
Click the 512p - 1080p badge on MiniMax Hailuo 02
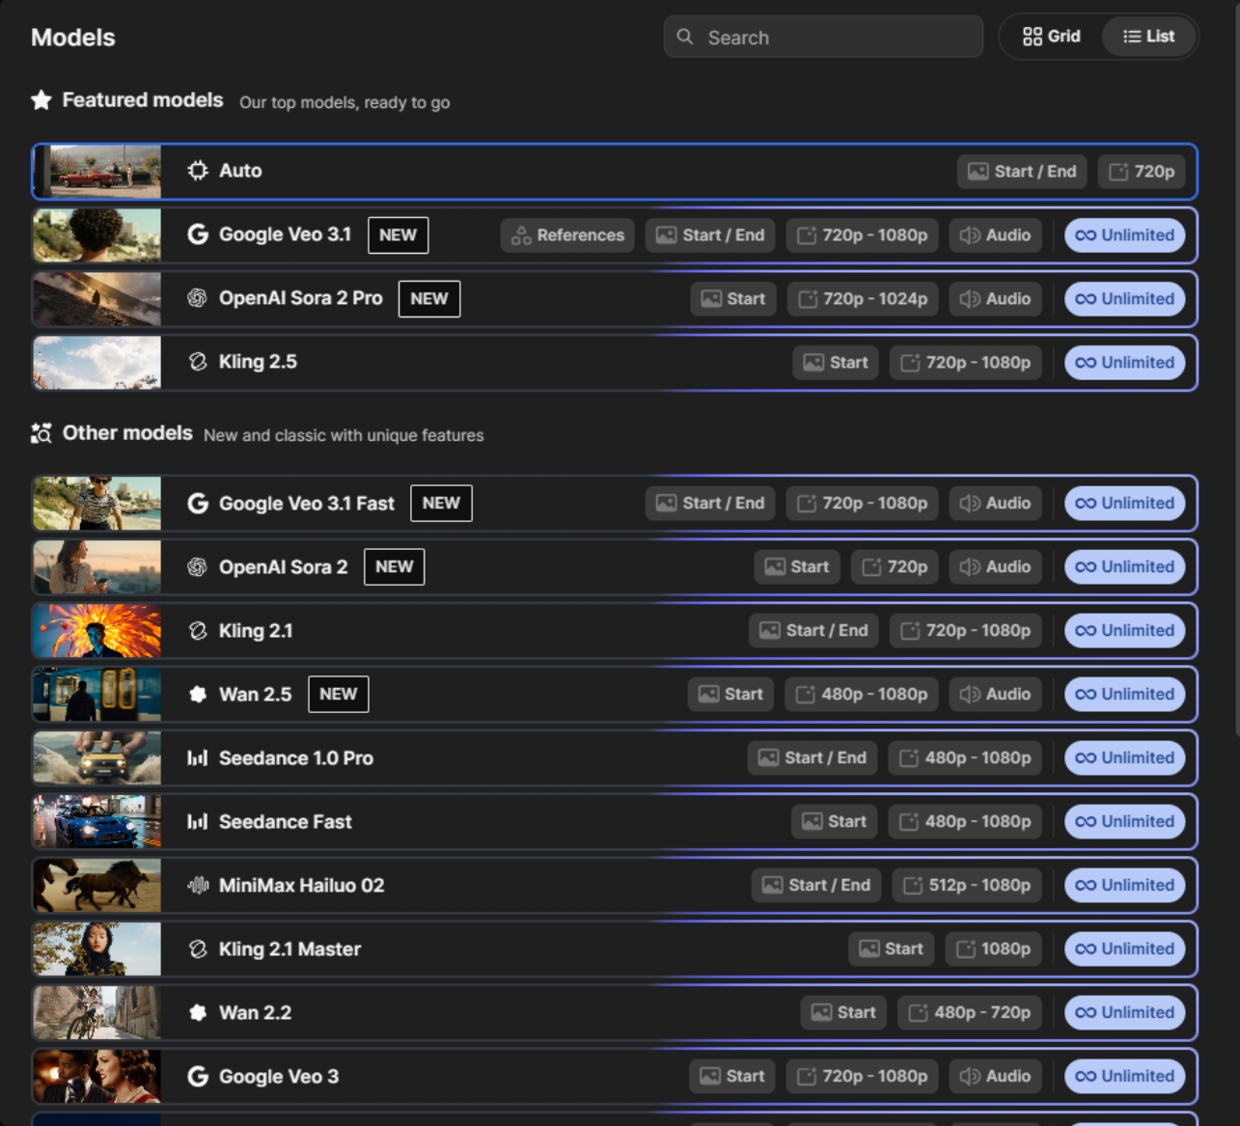point(967,885)
